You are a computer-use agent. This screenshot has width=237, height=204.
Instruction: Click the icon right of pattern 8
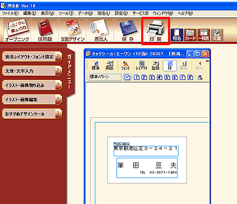tap(200, 77)
